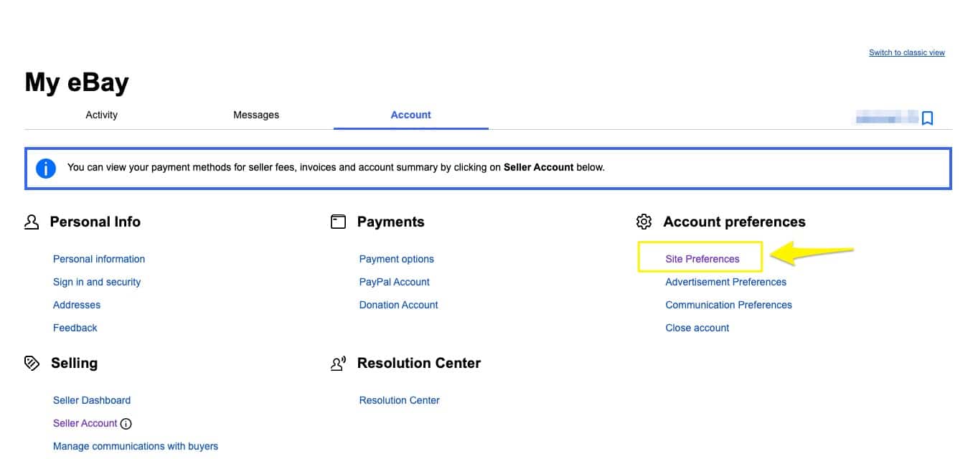973x459 pixels.
Task: Open Manage communications with buyers
Action: click(136, 446)
